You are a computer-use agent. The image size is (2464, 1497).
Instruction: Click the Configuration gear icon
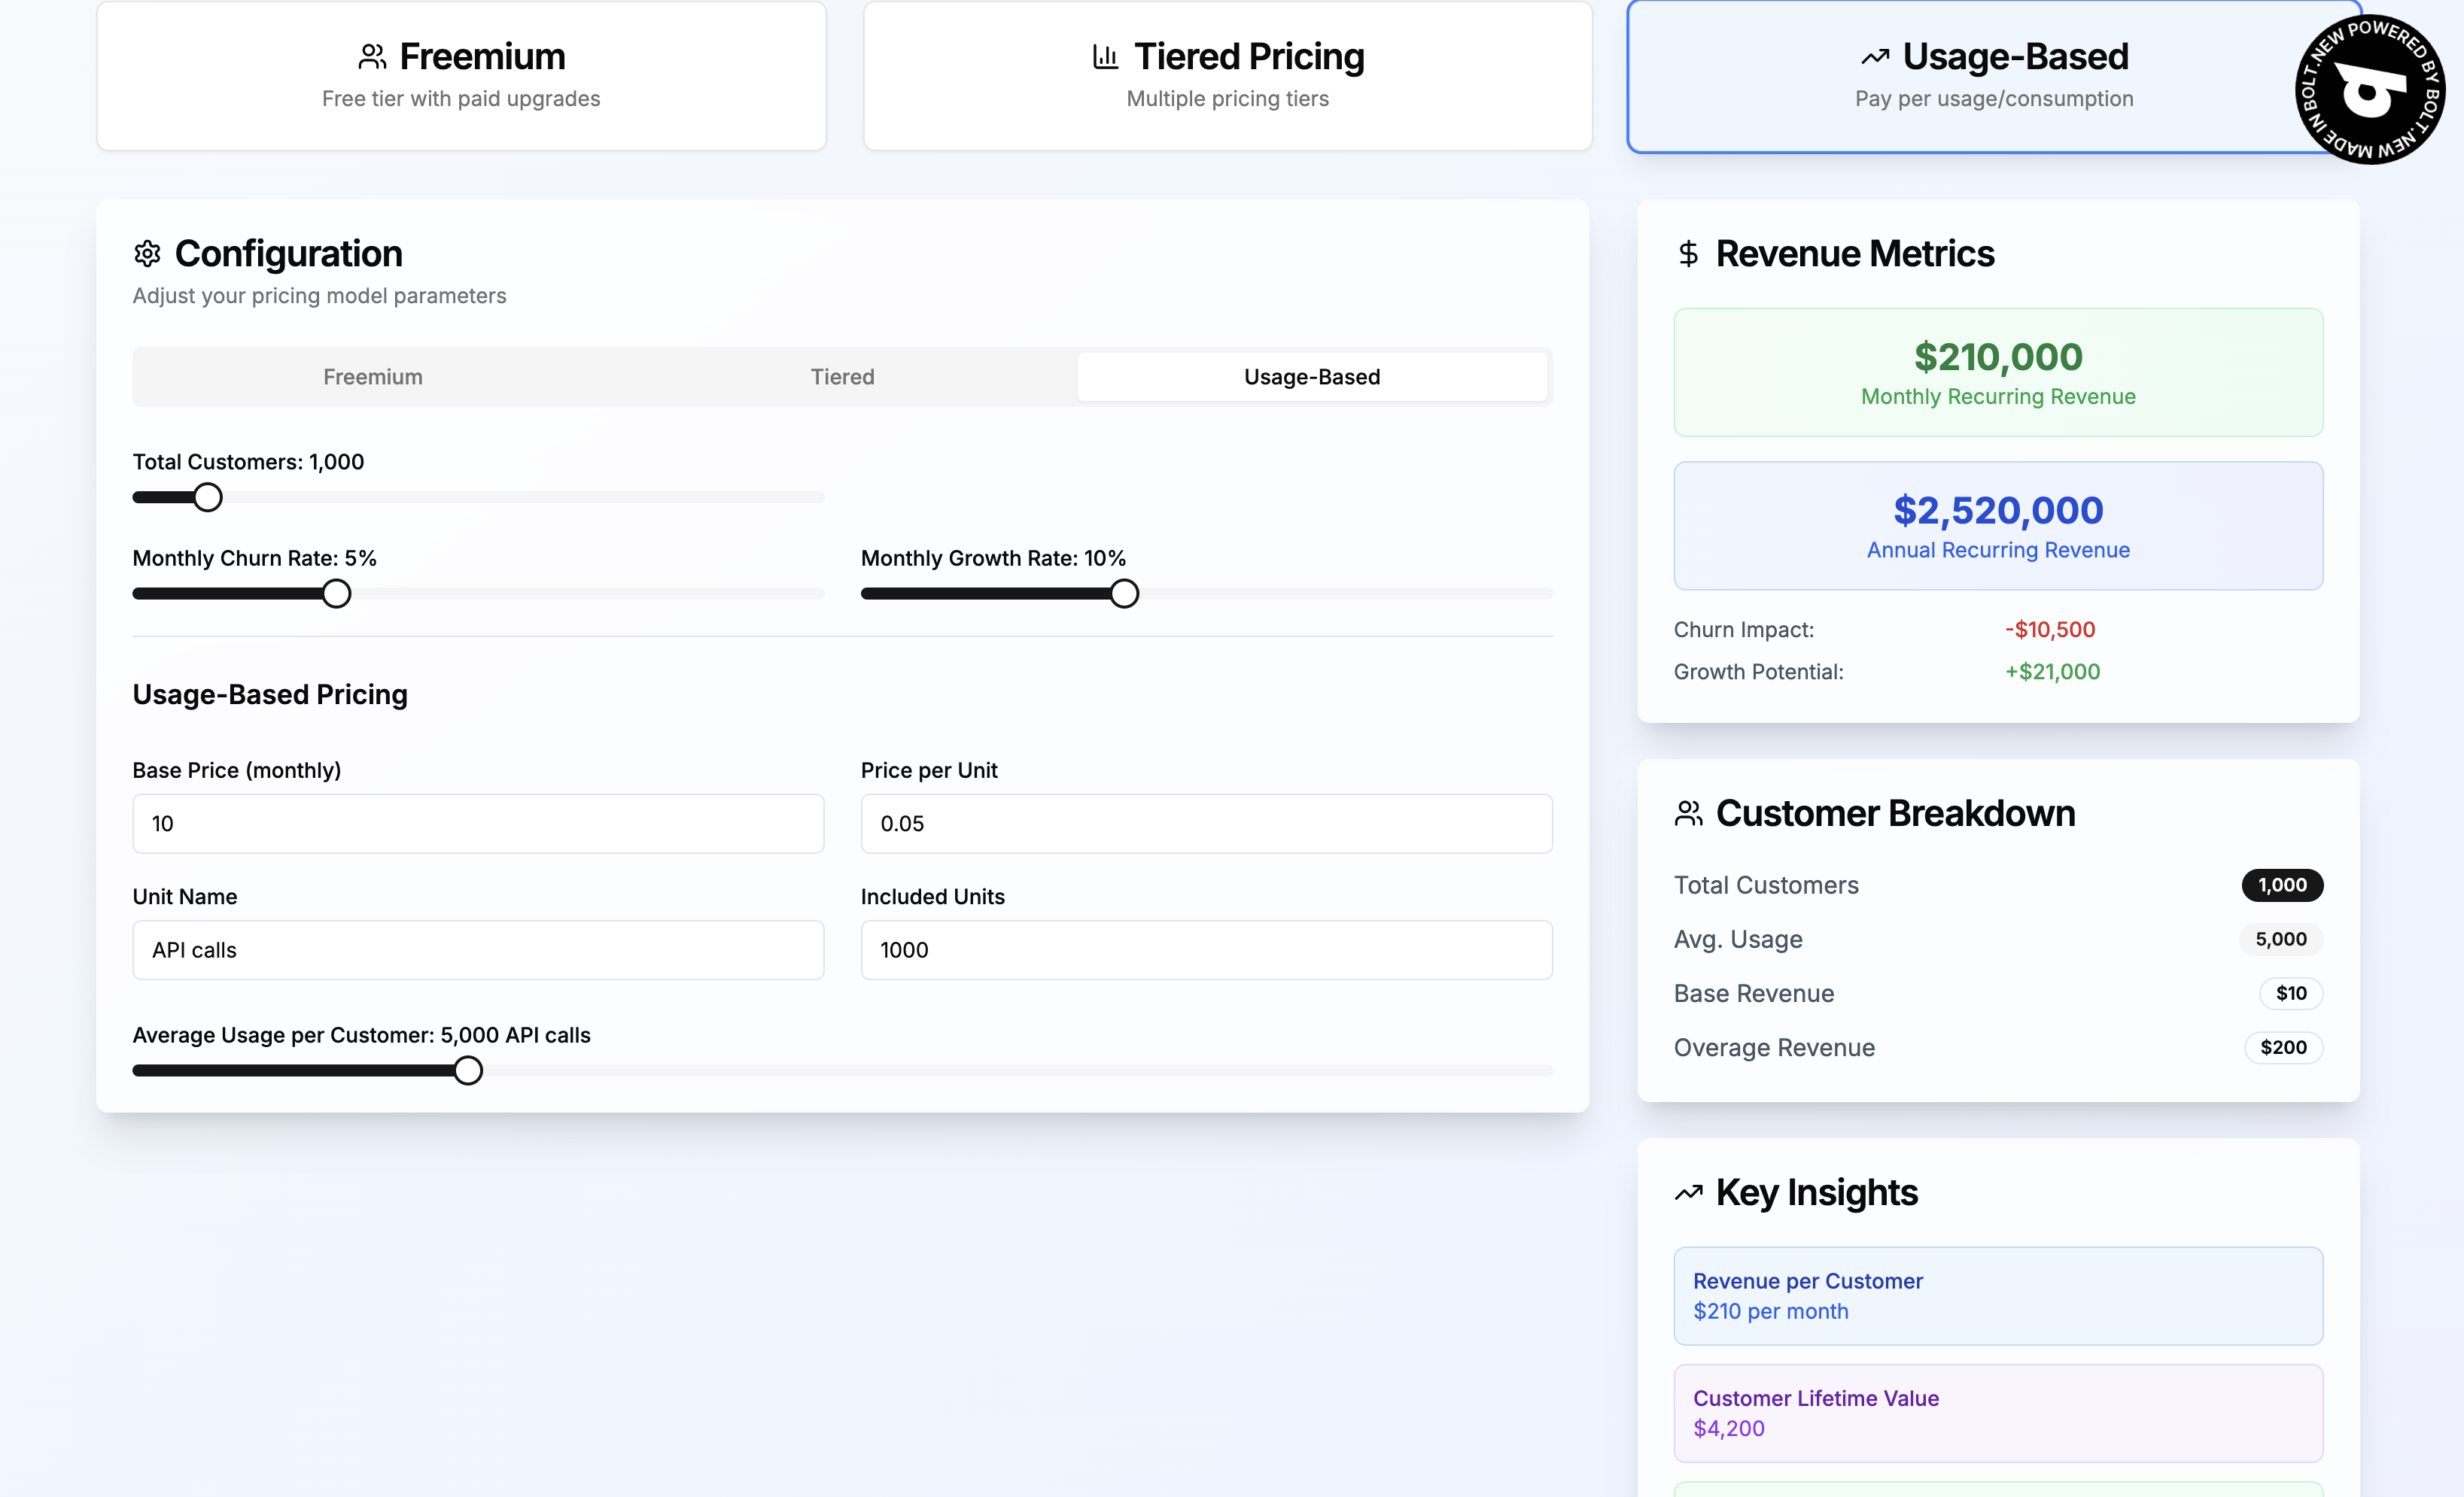coord(147,254)
